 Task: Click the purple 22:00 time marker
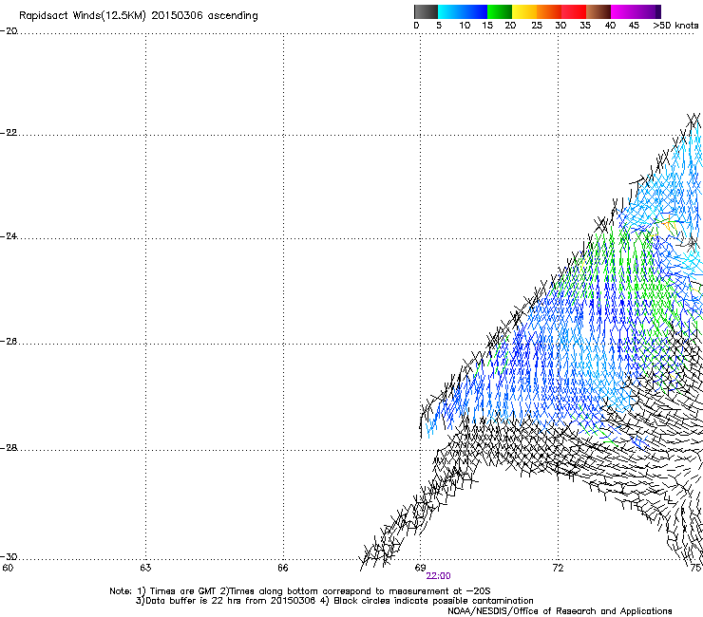pyautogui.click(x=438, y=576)
